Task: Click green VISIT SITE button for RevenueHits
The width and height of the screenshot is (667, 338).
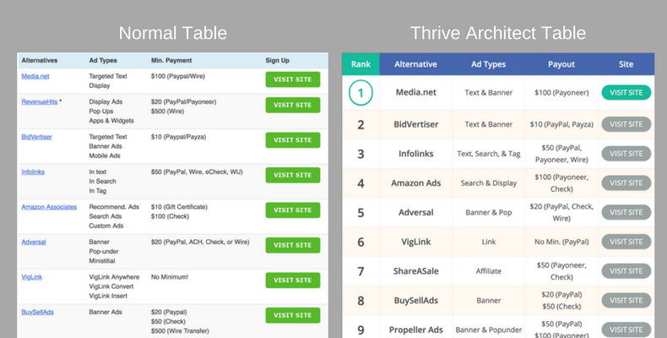Action: [293, 105]
